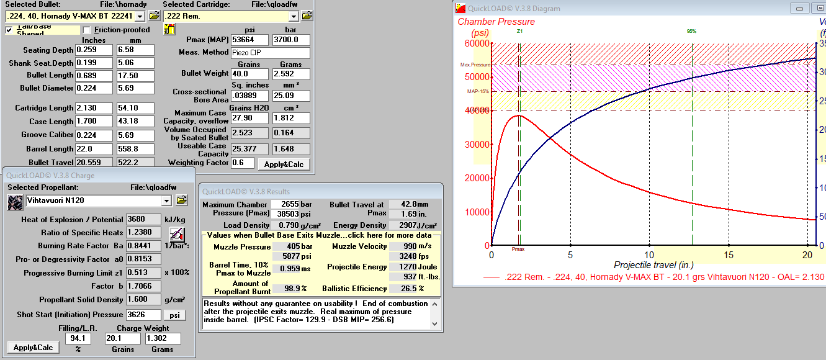Click the edit icon beside Ratio of Specific Heats
This screenshot has height=360, width=826.
click(177, 234)
